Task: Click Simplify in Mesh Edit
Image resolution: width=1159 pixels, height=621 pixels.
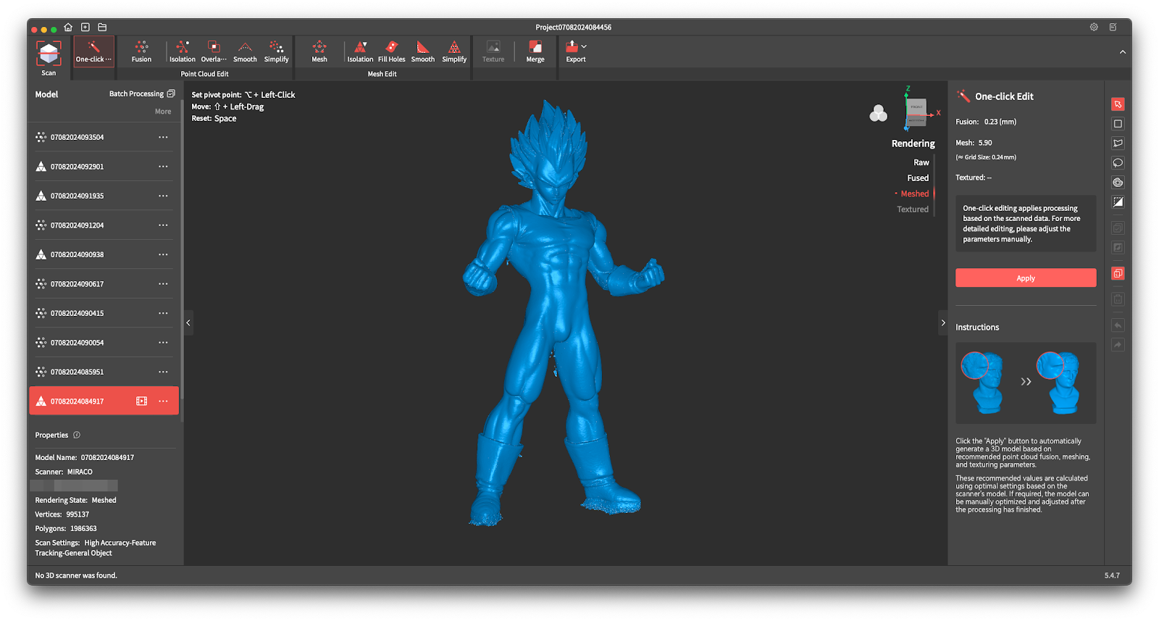Action: [454, 52]
